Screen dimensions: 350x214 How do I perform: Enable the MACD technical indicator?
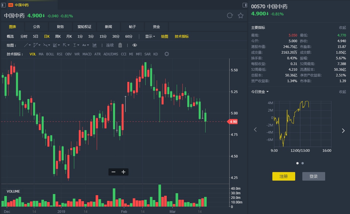[x=87, y=54]
